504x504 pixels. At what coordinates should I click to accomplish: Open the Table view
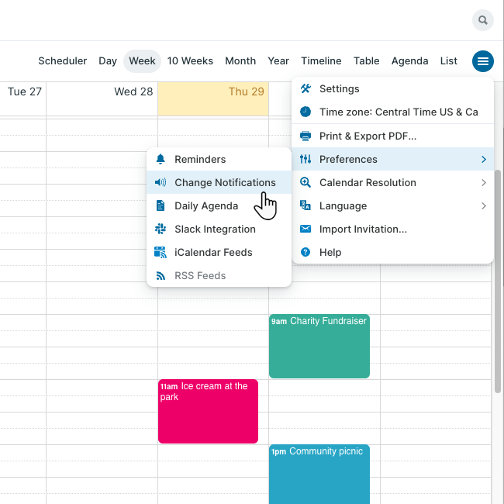(367, 61)
